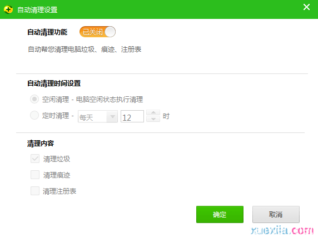This screenshot has width=318, height=237.
Task: Check the 清理痕迹 checkbox
Action: [35, 175]
